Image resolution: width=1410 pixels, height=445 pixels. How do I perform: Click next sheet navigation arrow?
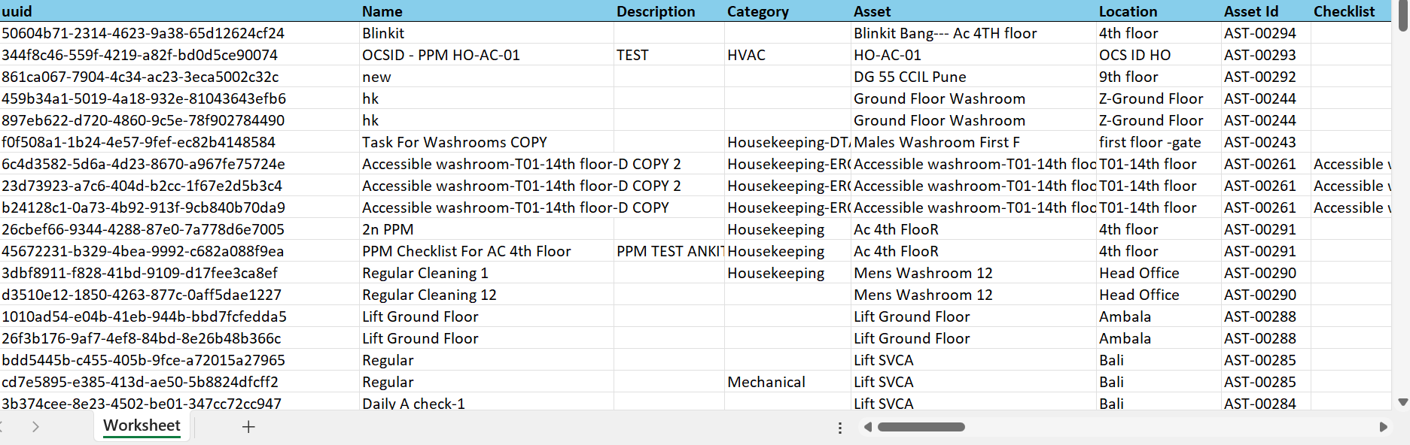(35, 427)
